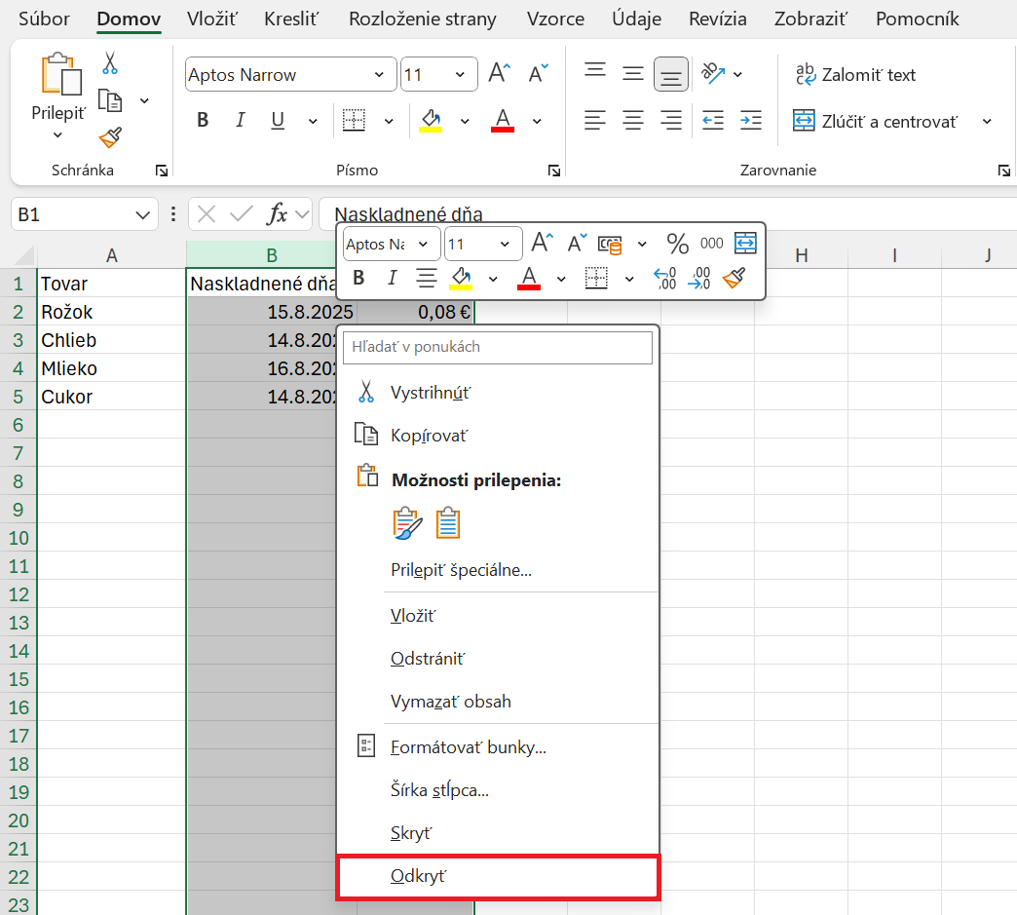The image size is (1017, 915).
Task: Increase indent in ribbon
Action: (x=751, y=120)
